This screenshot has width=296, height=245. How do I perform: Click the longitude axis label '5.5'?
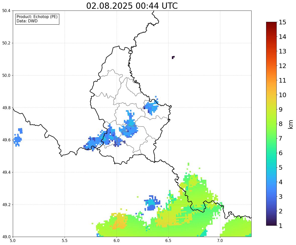click(65, 241)
